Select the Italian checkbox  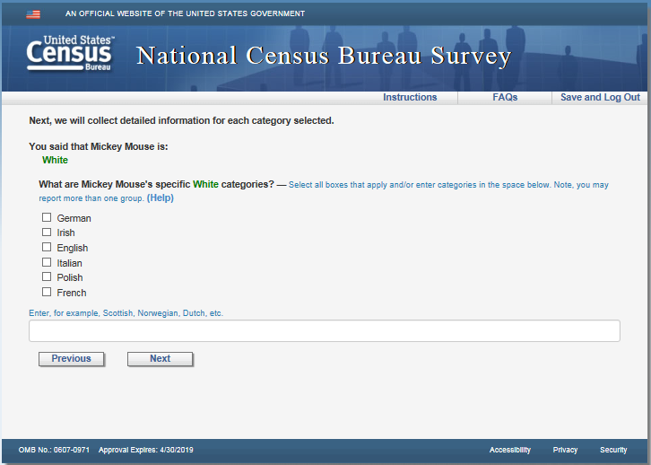click(47, 262)
